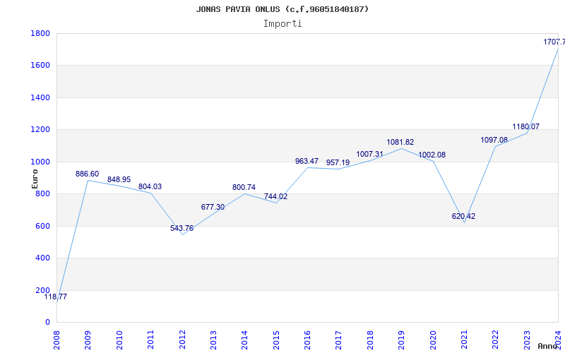Click the 2008 year axis label
This screenshot has height=353, width=565.
coord(56,337)
